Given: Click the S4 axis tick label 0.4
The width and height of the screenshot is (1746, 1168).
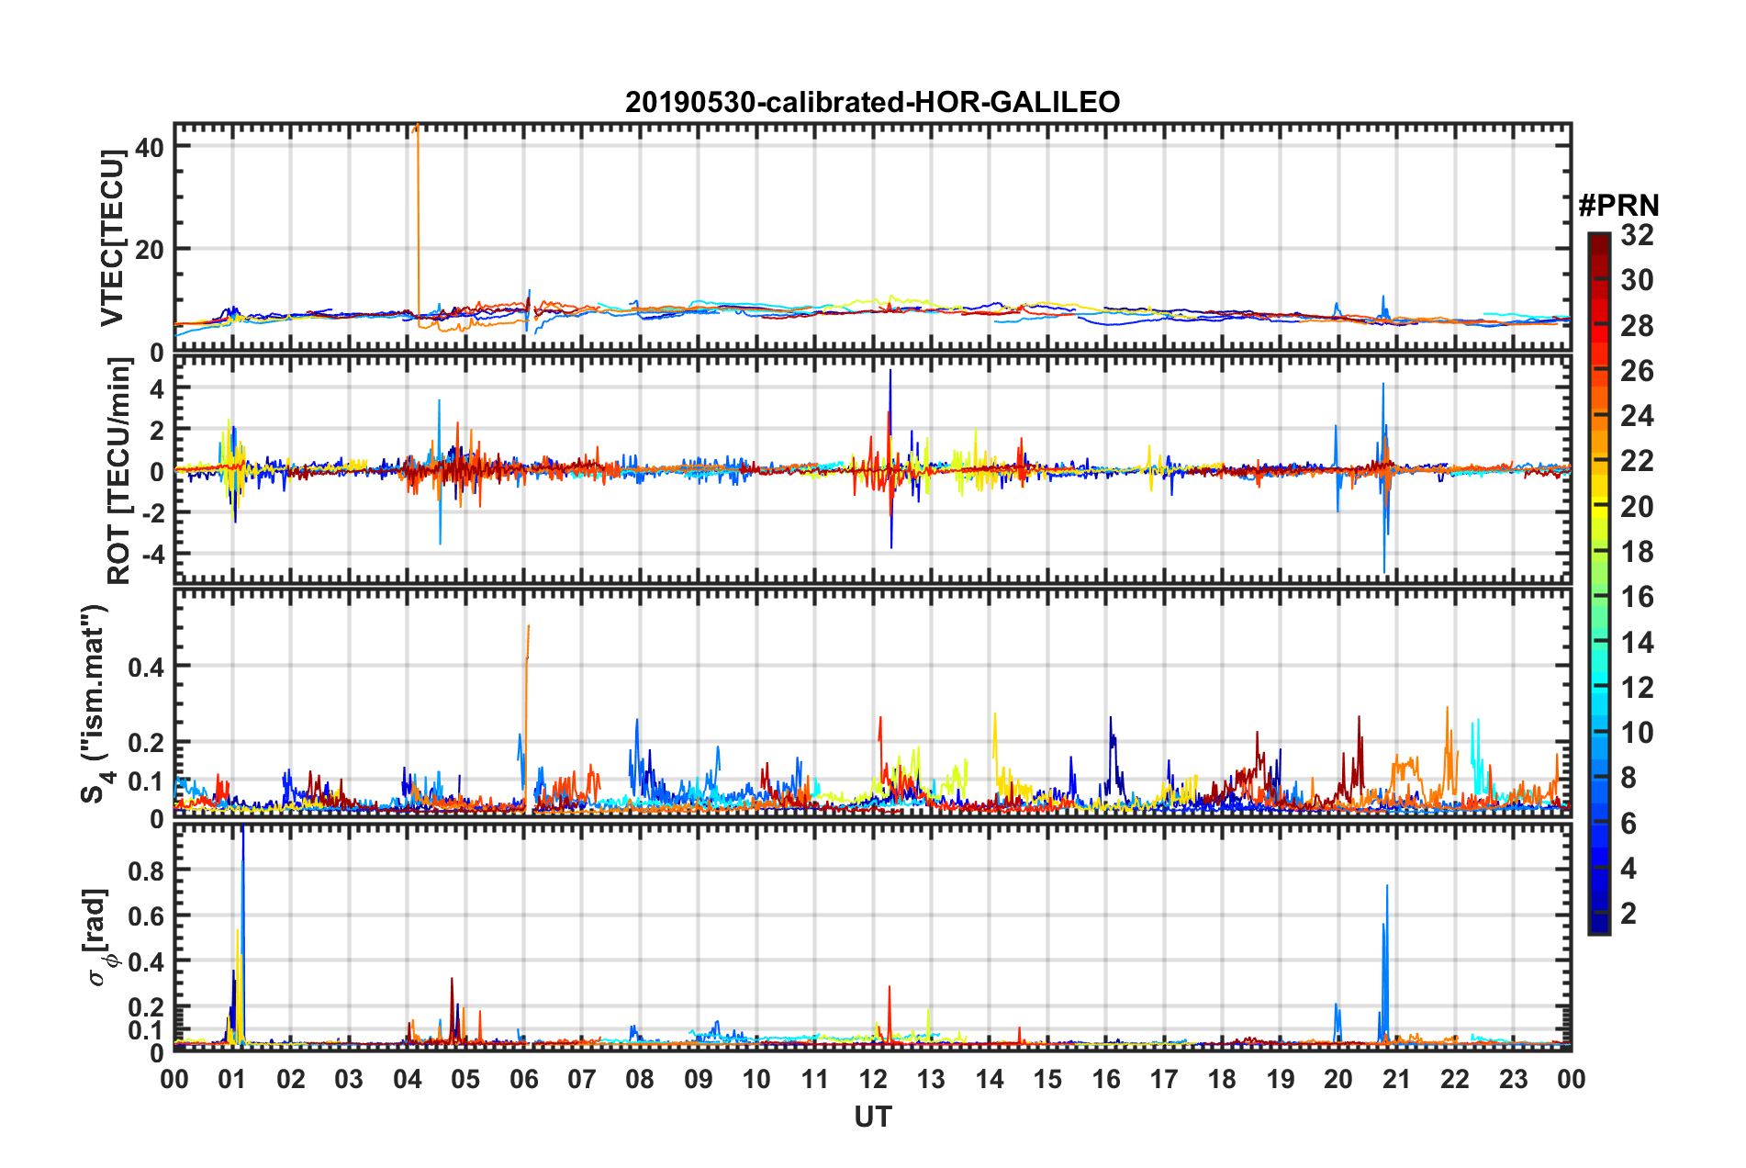Looking at the screenshot, I should [x=147, y=667].
